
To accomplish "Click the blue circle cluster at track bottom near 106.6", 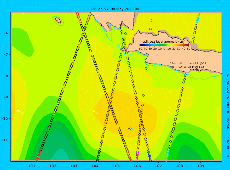I will tap(149, 156).
